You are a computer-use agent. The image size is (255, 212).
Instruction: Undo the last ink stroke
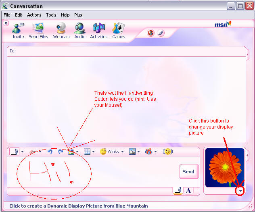coord(50,152)
